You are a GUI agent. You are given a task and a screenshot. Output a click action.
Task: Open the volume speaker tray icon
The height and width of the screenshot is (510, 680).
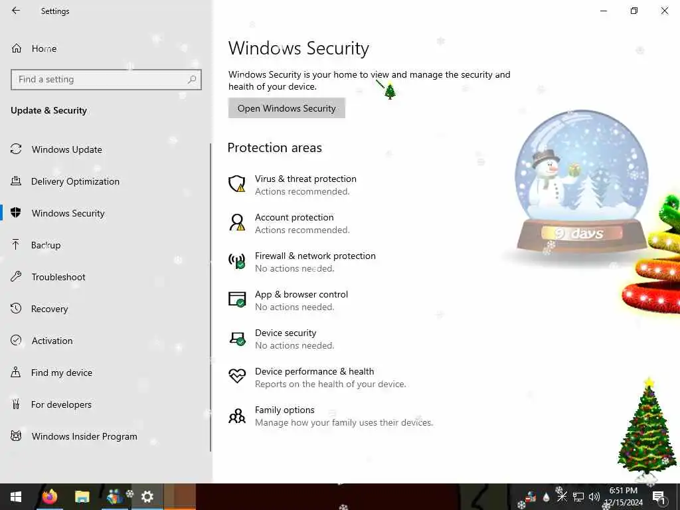tap(594, 497)
